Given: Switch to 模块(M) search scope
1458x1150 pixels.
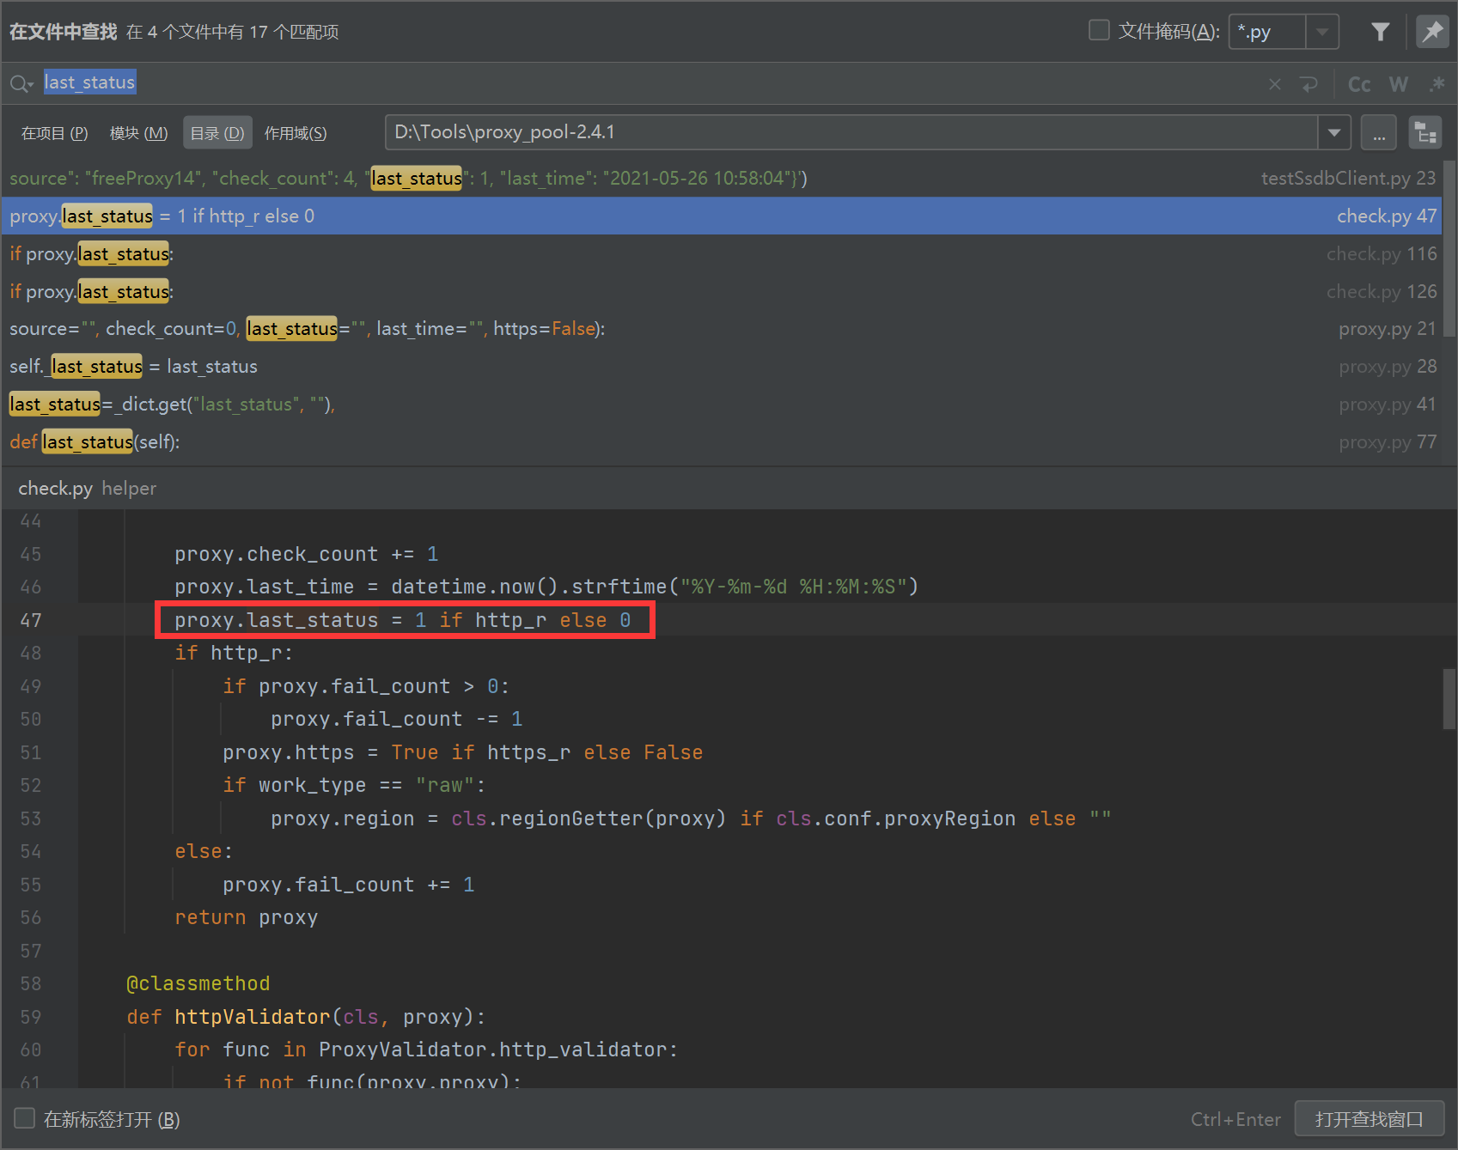Looking at the screenshot, I should tap(138, 132).
